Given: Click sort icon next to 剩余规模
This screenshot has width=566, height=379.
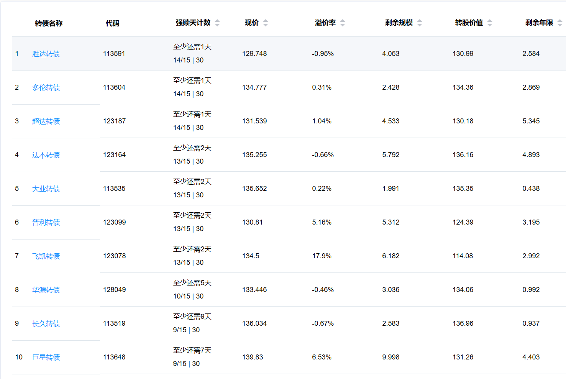Looking at the screenshot, I should tap(420, 23).
